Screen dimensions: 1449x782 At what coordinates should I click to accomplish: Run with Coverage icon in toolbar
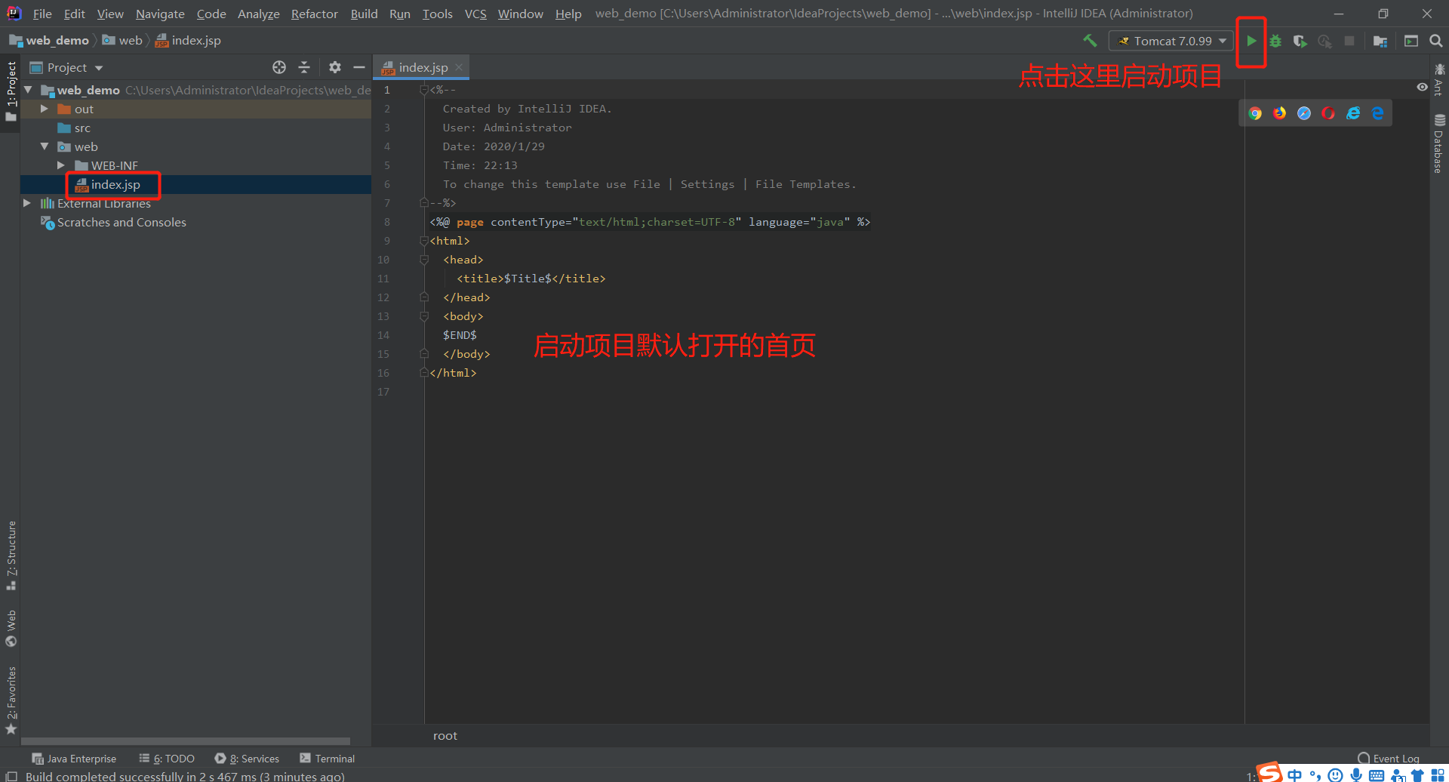[x=1300, y=41]
